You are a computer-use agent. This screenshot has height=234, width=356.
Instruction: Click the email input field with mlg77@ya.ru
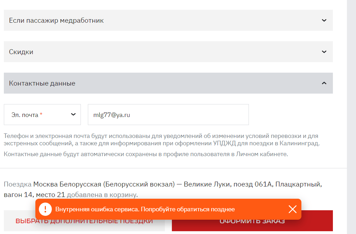tap(168, 115)
